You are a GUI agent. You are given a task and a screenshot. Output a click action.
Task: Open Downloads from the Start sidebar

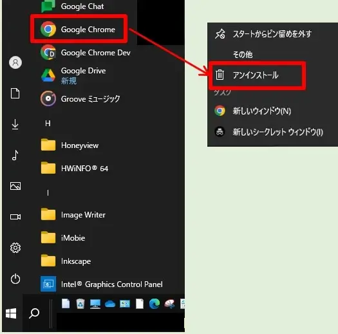pyautogui.click(x=15, y=125)
